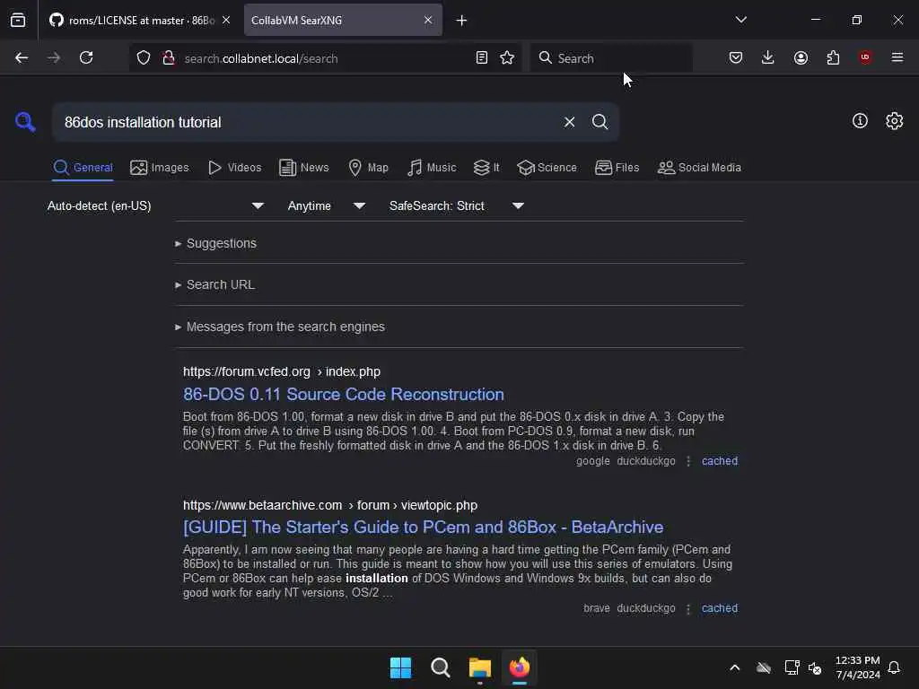Image resolution: width=919 pixels, height=689 pixels.
Task: Open the uBlock Origin extension icon
Action: [x=865, y=57]
